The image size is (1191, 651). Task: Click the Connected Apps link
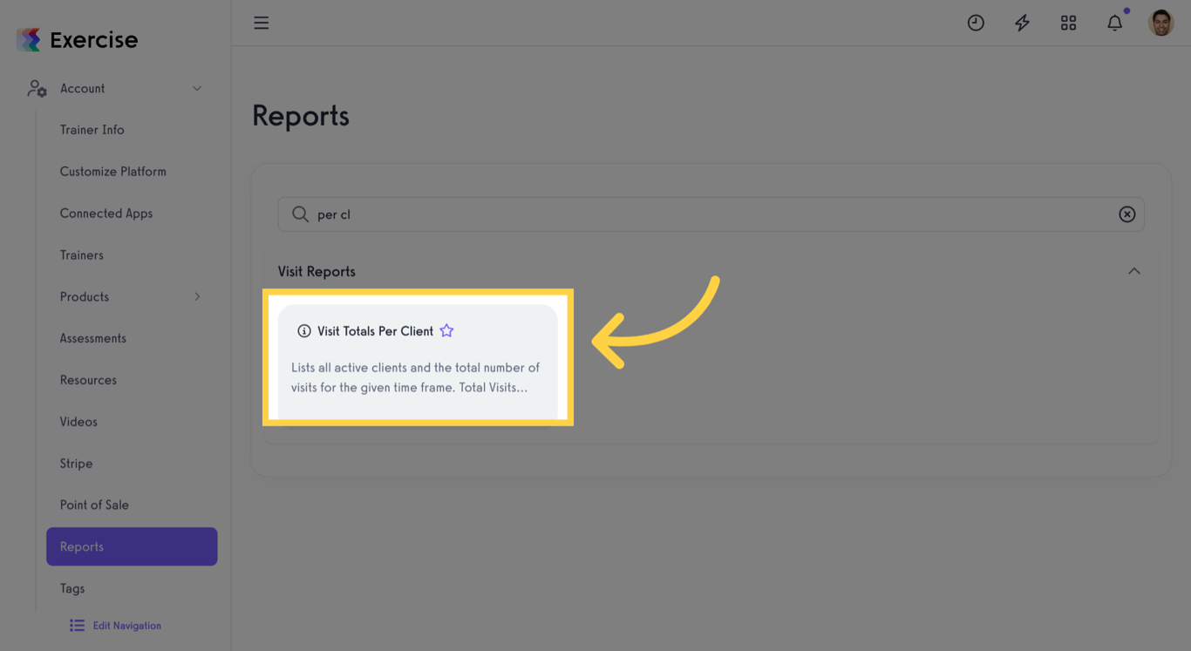tap(105, 213)
